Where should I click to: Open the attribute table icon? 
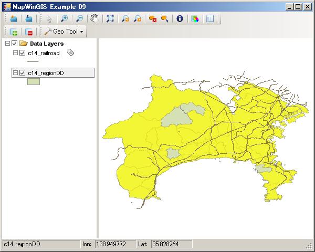(210, 18)
